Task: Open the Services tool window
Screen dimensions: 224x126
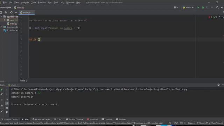Action: pos(121,119)
